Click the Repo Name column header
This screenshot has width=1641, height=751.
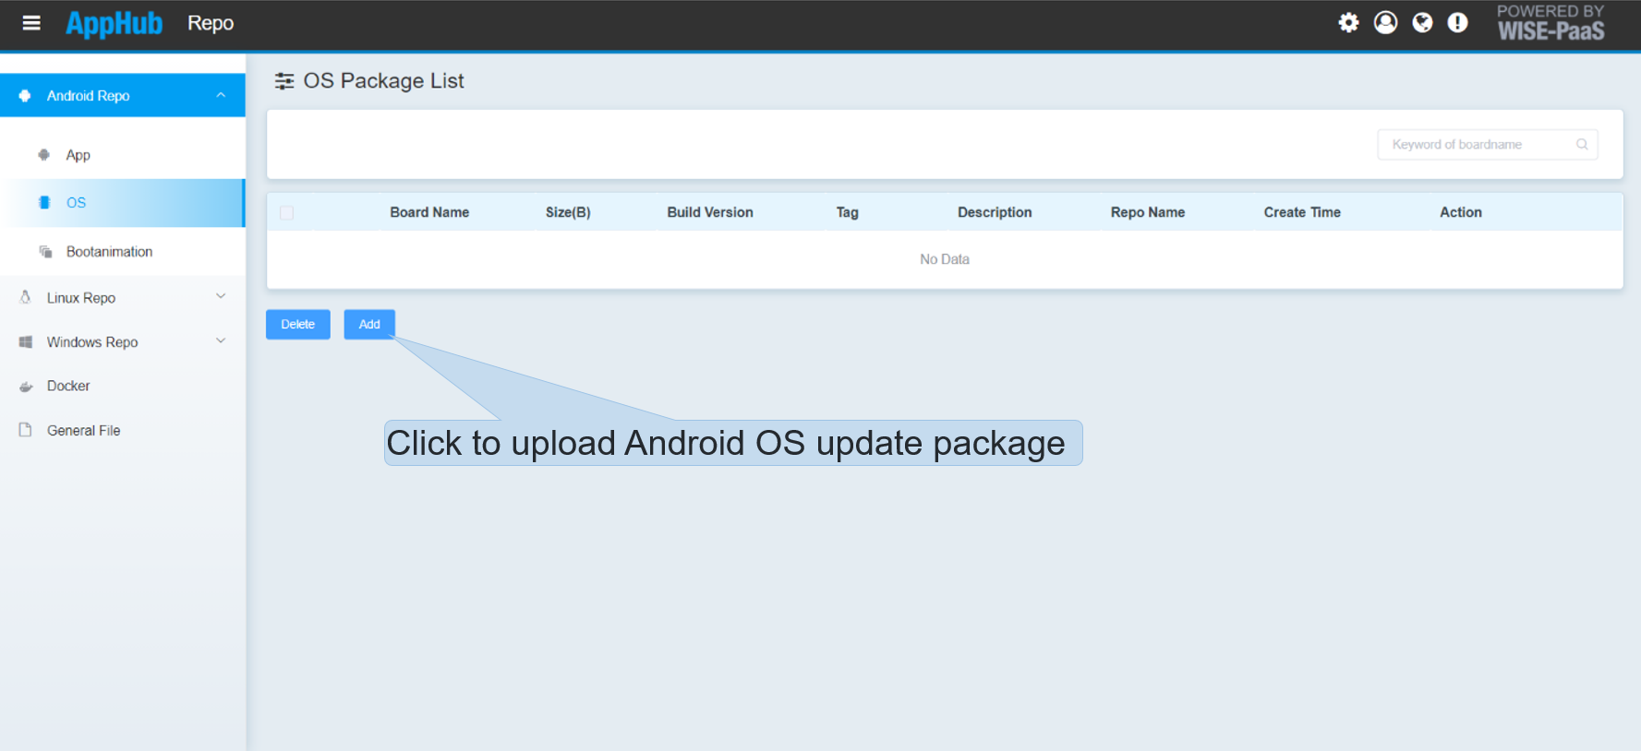click(1148, 213)
